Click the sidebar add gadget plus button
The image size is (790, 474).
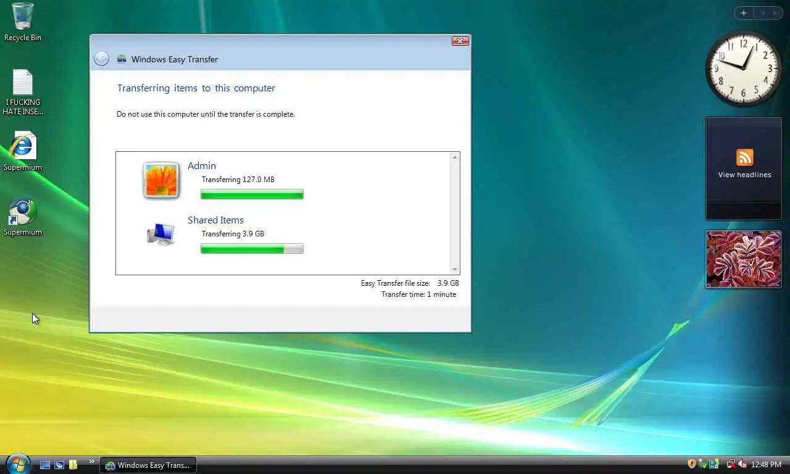point(744,13)
